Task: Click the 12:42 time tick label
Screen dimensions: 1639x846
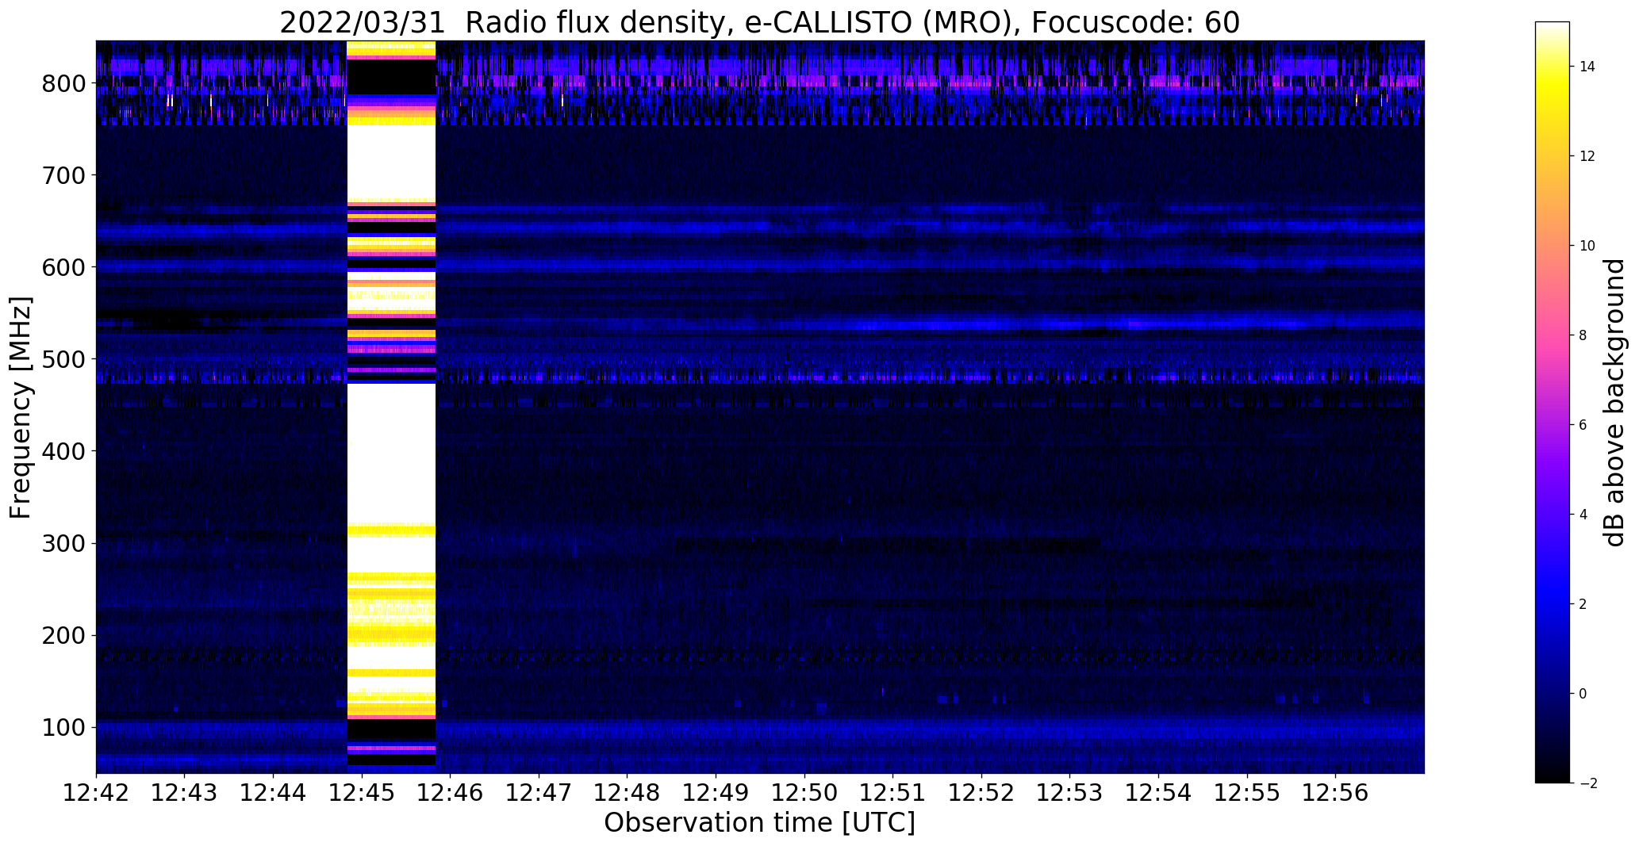Action: click(97, 792)
